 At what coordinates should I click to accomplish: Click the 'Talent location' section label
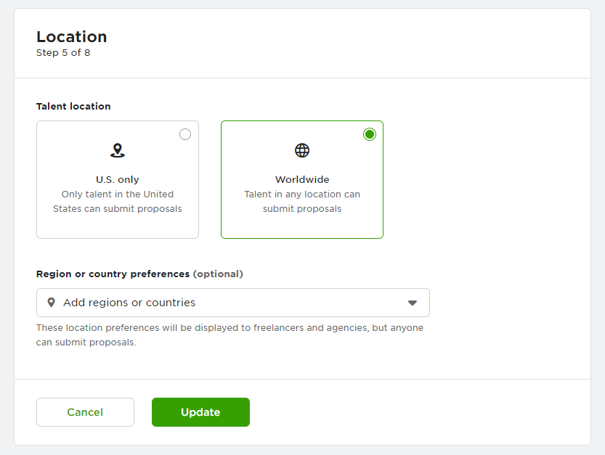coord(73,106)
